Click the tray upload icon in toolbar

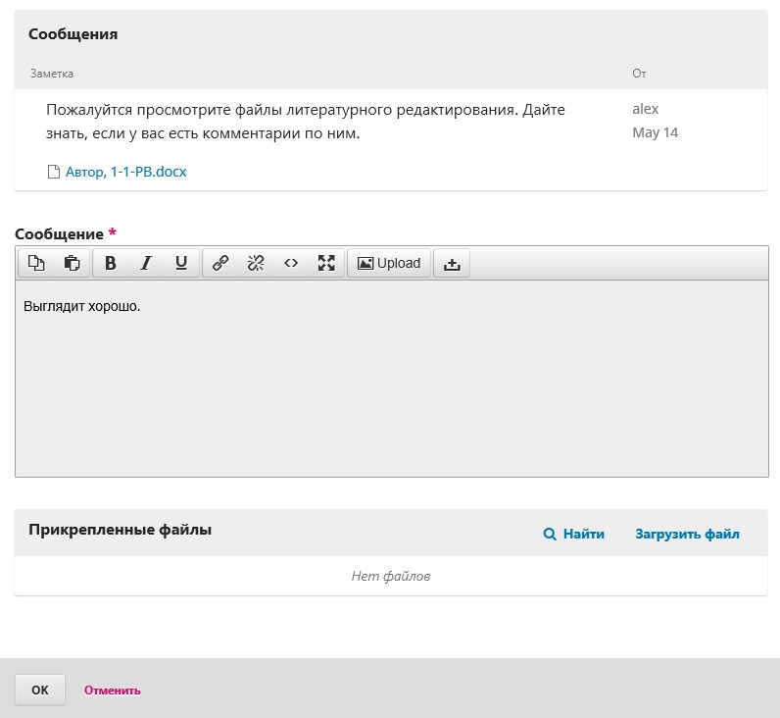[x=452, y=264]
